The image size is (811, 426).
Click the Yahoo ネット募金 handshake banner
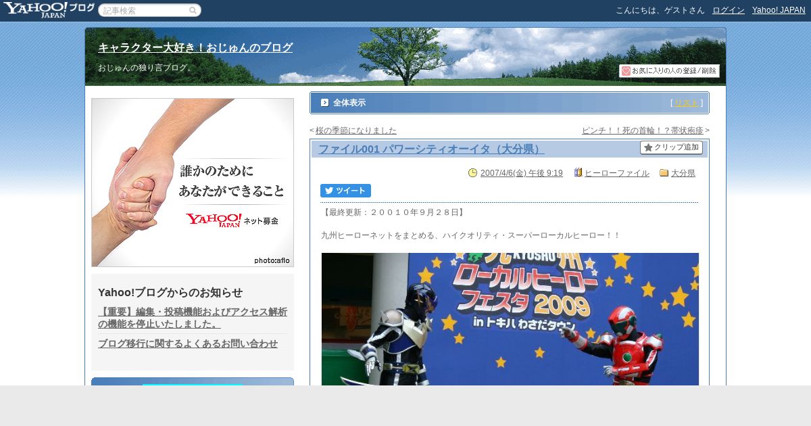pos(193,183)
